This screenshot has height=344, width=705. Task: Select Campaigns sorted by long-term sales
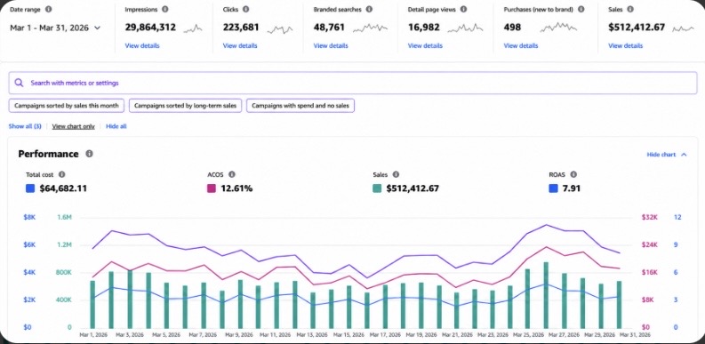tap(185, 106)
